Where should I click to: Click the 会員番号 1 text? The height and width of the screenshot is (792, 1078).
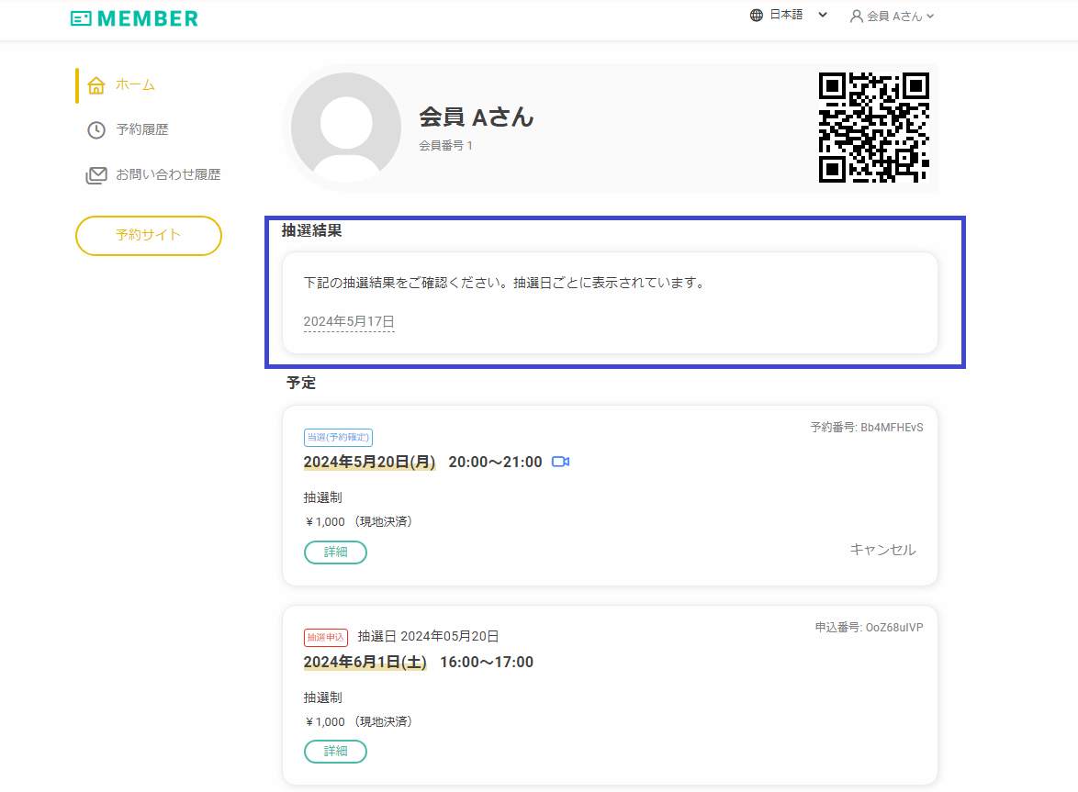[445, 146]
